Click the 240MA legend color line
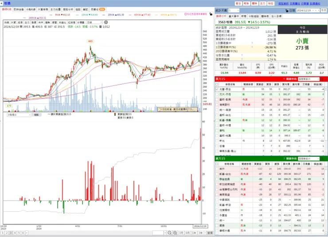This screenshot has height=237, width=328. point(25,18)
